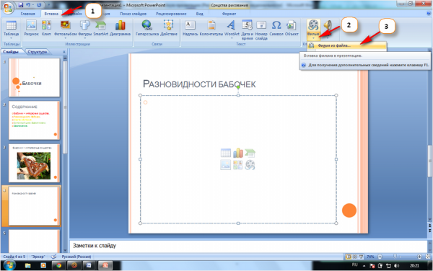Open the dropdown arrow under Фигуры

(x=84, y=37)
